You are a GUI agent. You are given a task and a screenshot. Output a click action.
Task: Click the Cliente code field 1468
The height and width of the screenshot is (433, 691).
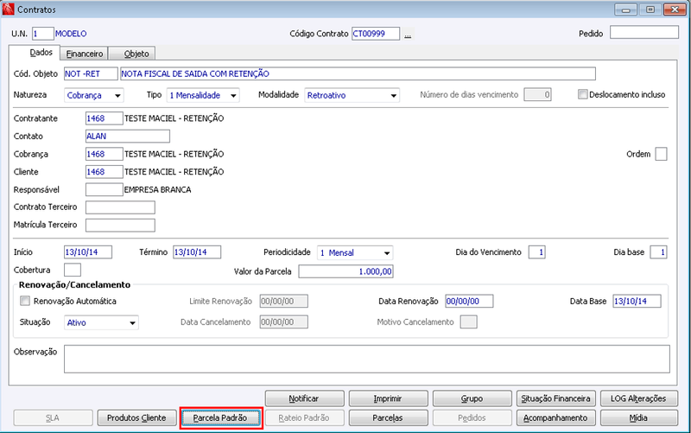coord(104,171)
